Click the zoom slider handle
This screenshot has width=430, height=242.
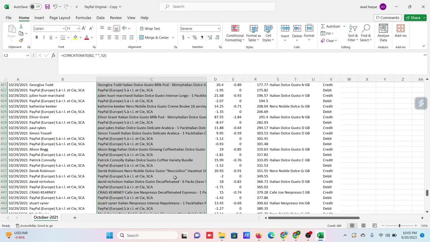[399, 226]
